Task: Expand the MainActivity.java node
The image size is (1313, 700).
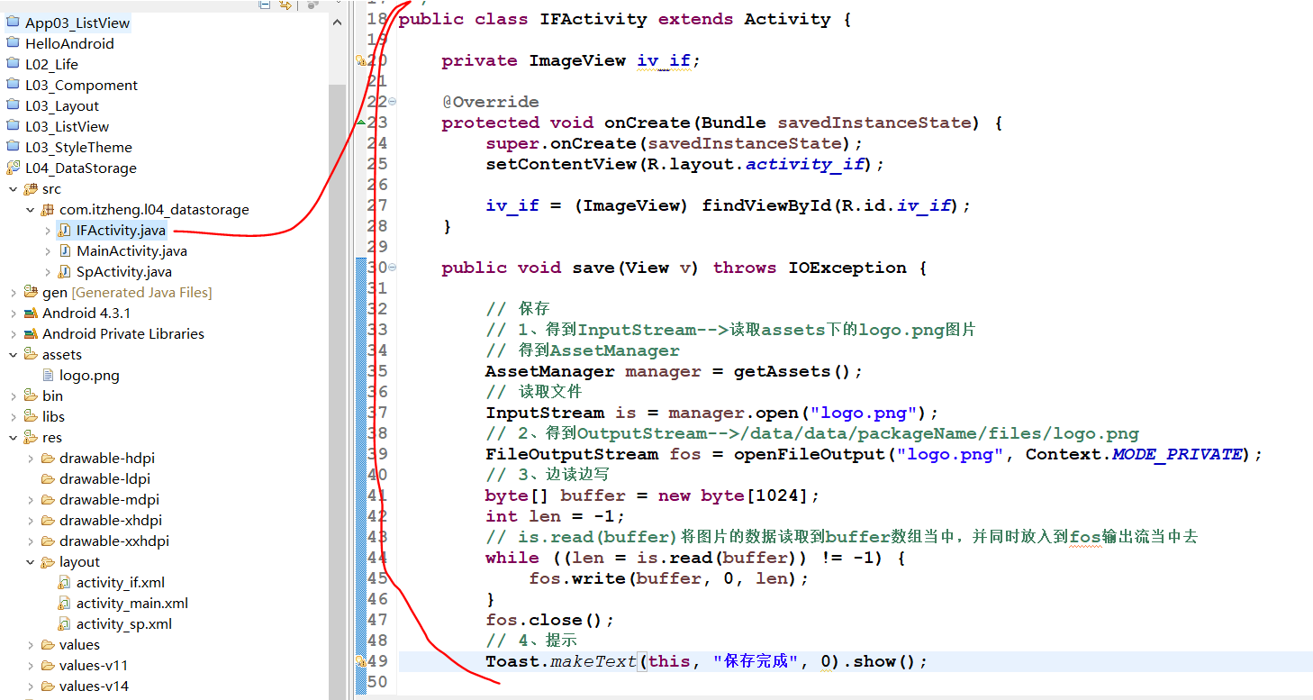Action: point(47,251)
